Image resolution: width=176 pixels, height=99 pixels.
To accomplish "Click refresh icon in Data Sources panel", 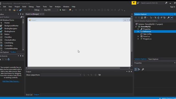I will coord(9,59).
